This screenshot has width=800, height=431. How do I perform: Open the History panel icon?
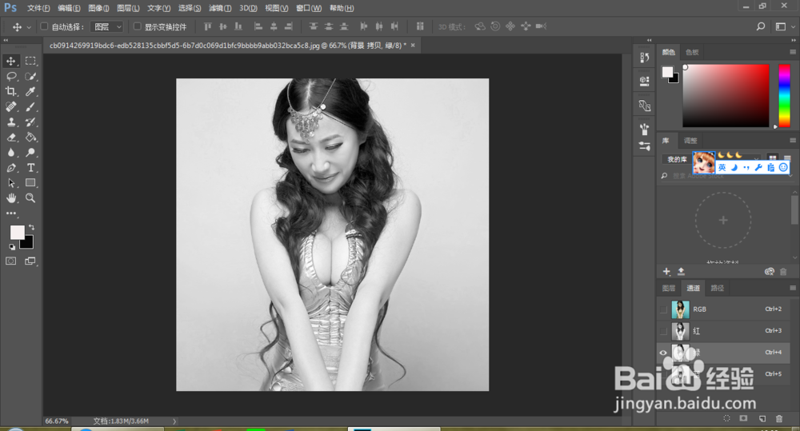[x=644, y=58]
